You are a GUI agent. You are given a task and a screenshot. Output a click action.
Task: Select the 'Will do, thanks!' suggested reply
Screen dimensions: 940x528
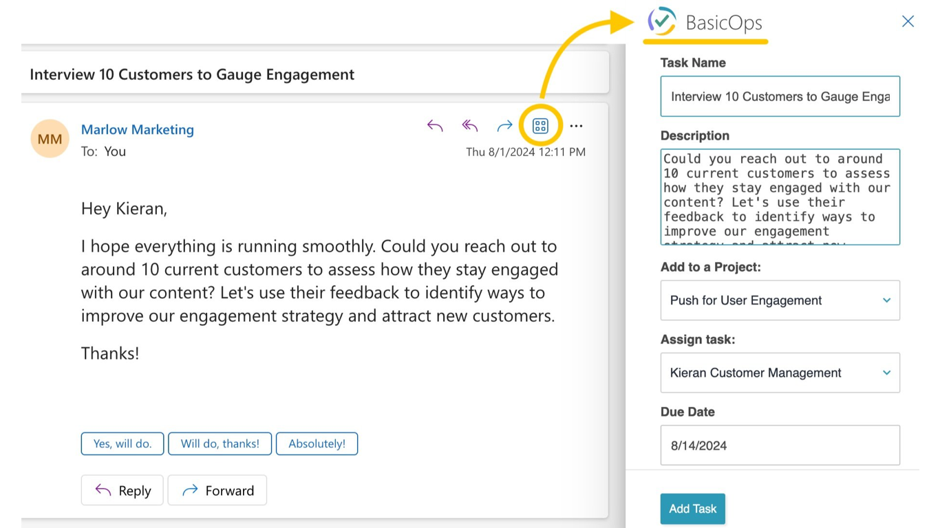220,443
